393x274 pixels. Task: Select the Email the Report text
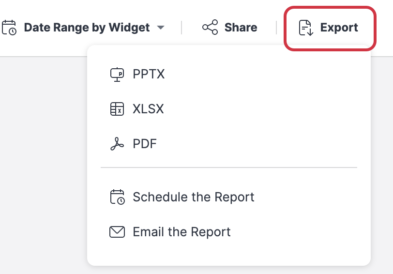coord(181,232)
